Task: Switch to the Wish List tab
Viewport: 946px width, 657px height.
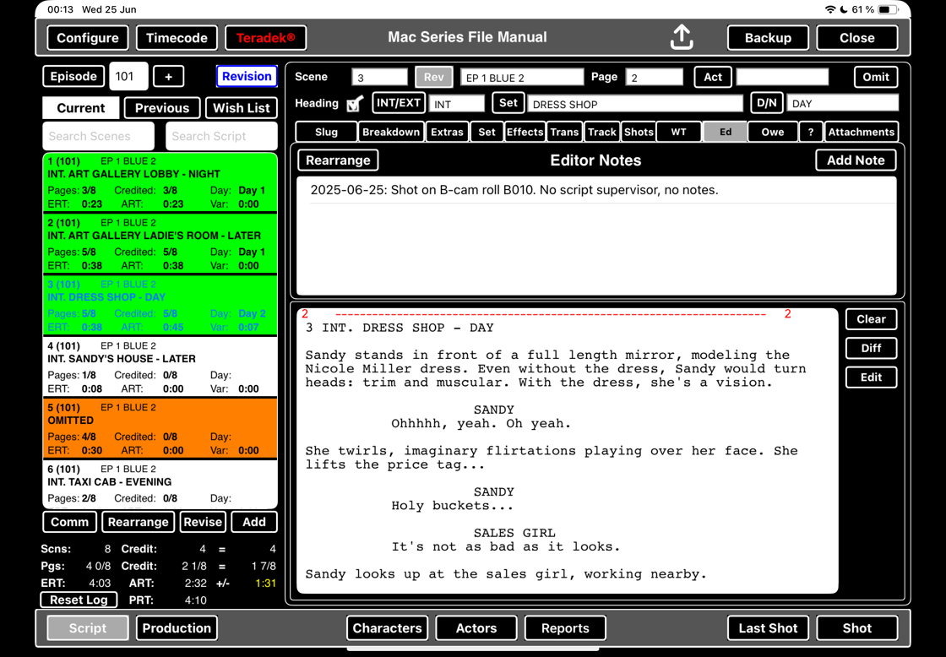Action: click(x=242, y=108)
